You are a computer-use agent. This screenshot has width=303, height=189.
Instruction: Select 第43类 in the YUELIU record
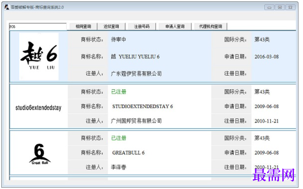(262, 40)
